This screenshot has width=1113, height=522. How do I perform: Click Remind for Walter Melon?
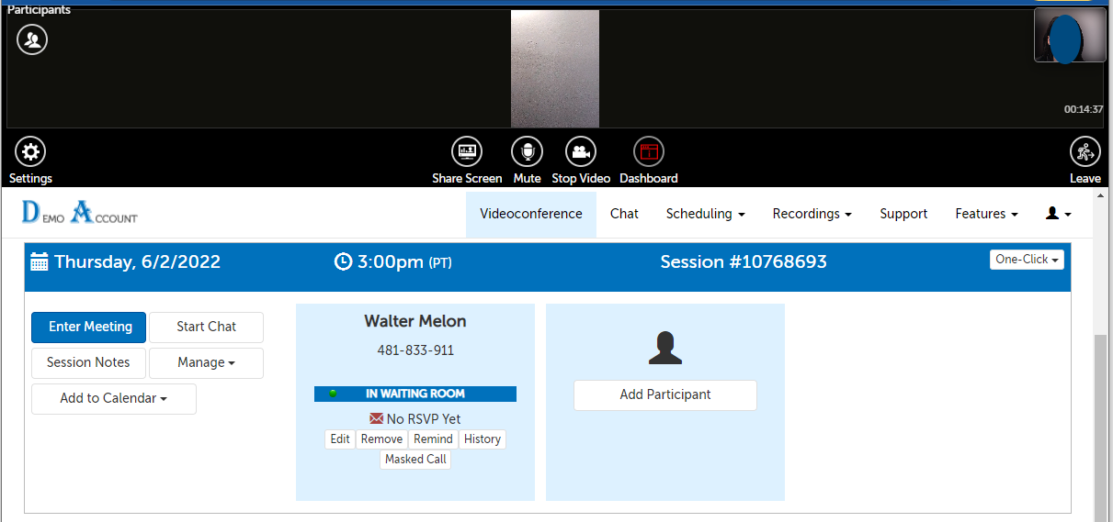433,439
